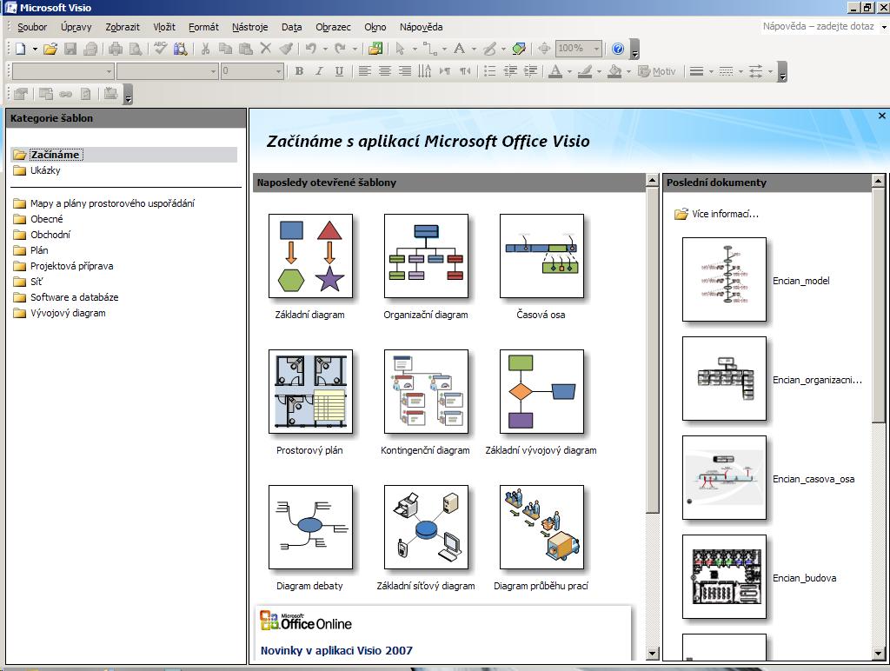This screenshot has width=890, height=671.
Task: Expand the New drawing dropdown arrow
Action: coord(35,49)
